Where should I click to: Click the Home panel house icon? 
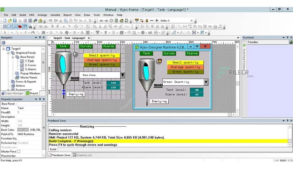coord(122,21)
